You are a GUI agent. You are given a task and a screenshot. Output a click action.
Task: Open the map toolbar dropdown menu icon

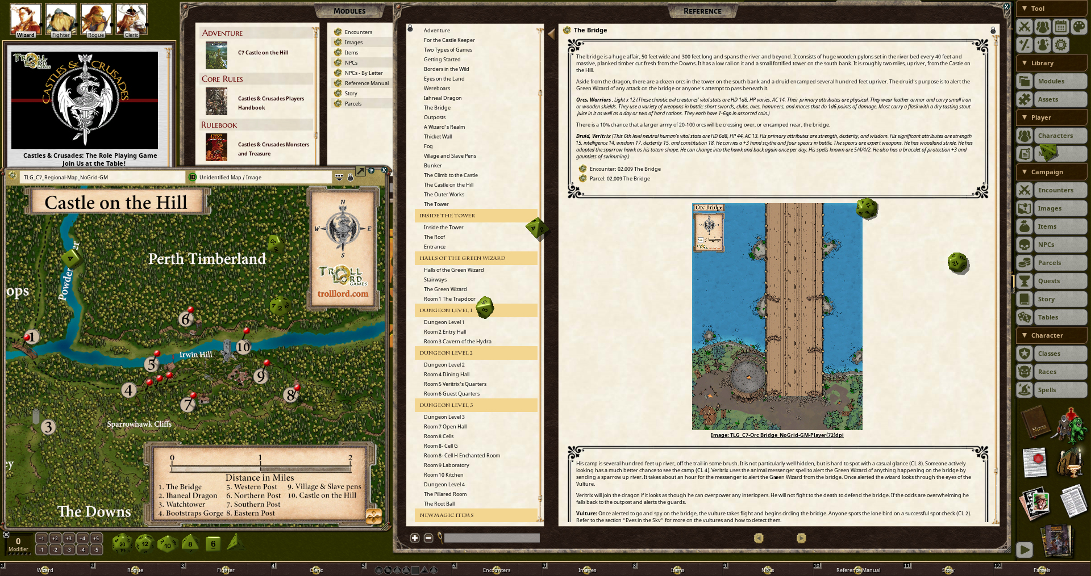[339, 177]
